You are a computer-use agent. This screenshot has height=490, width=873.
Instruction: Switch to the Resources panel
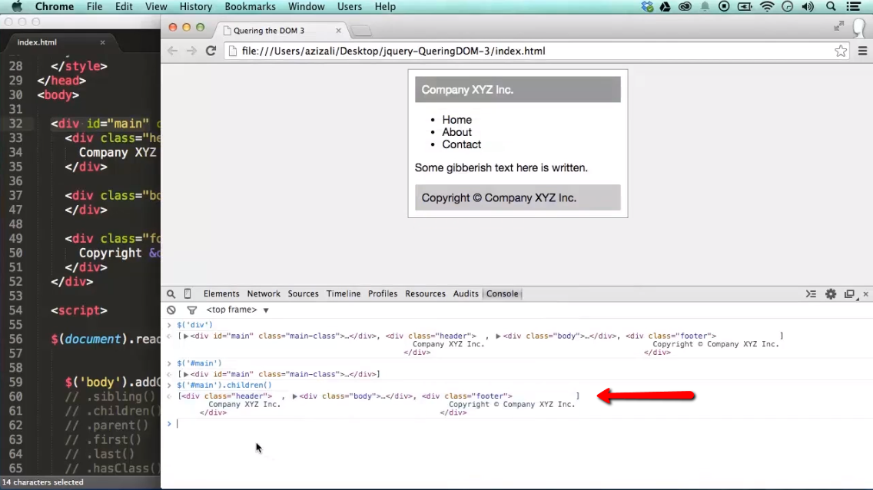pyautogui.click(x=426, y=293)
